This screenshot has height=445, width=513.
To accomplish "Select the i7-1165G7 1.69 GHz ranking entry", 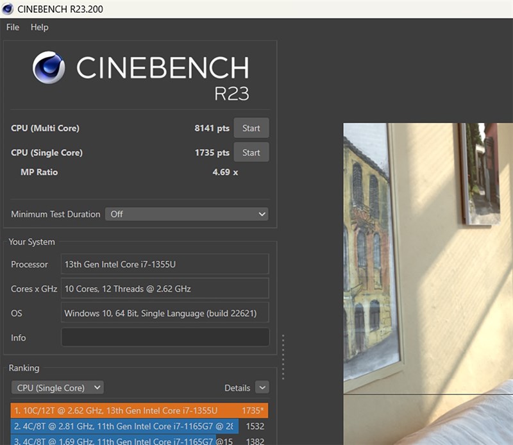I will 139,440.
